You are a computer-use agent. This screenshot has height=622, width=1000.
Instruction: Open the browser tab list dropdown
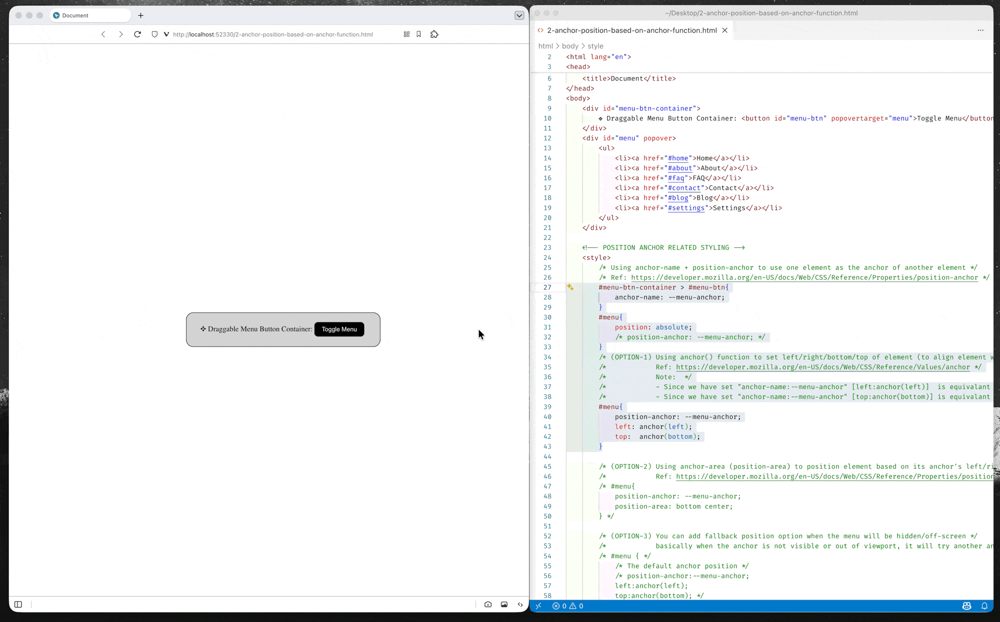[x=519, y=15]
